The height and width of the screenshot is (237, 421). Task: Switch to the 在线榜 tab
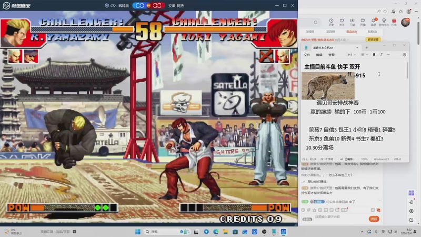[309, 32]
